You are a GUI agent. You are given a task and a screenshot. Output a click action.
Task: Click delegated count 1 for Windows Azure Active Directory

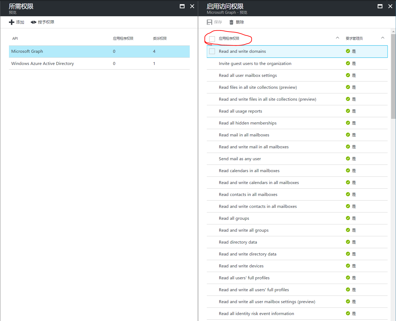tap(154, 63)
